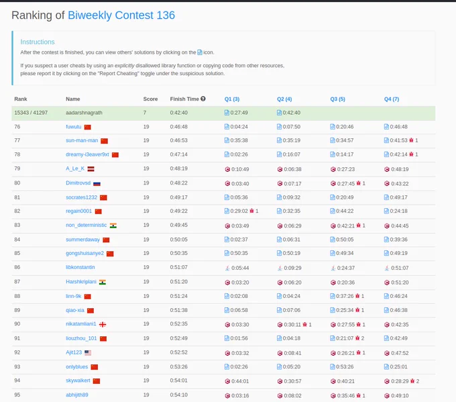The image size is (456, 402).
Task: Open the Q3 (5) problem link
Action: pos(337,99)
